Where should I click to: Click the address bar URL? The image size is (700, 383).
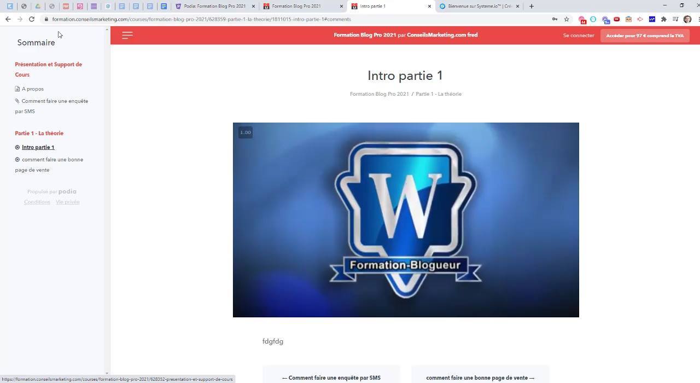point(201,19)
